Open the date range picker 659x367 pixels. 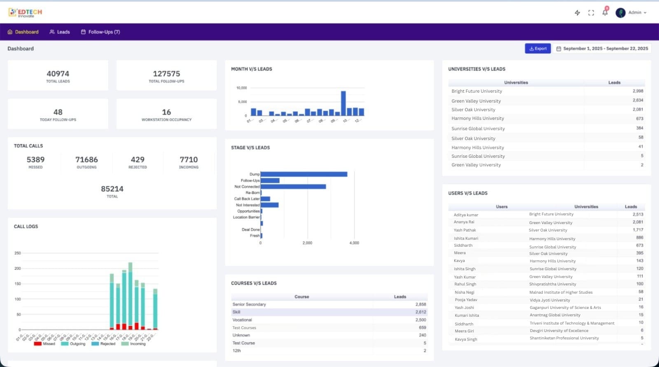tap(602, 49)
